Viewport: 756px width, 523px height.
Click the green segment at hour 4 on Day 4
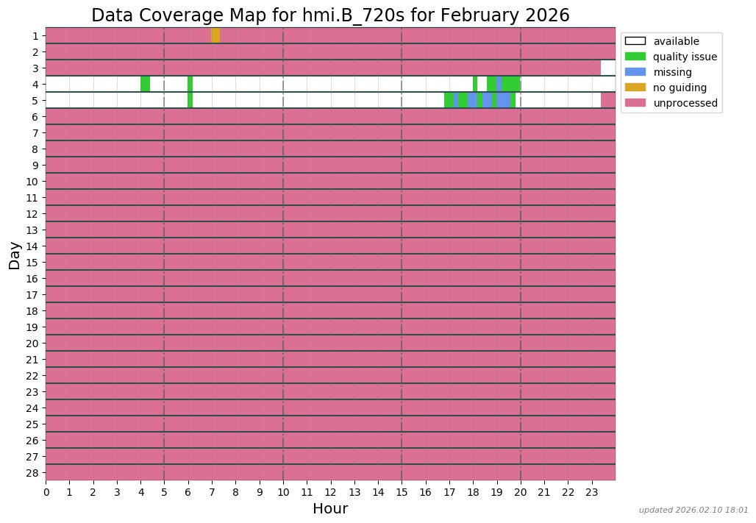[x=145, y=84]
